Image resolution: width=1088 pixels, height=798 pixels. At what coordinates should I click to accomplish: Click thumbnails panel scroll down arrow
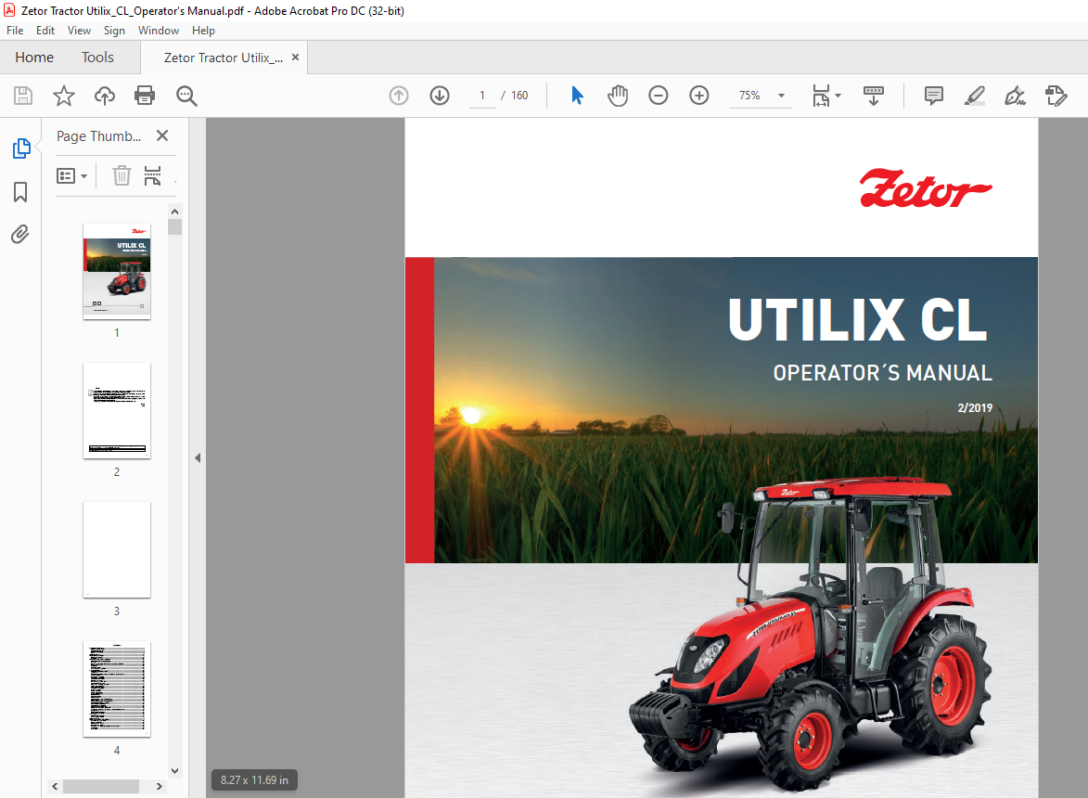click(175, 771)
